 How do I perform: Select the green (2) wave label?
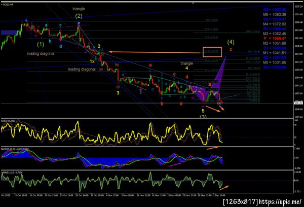click(x=79, y=16)
